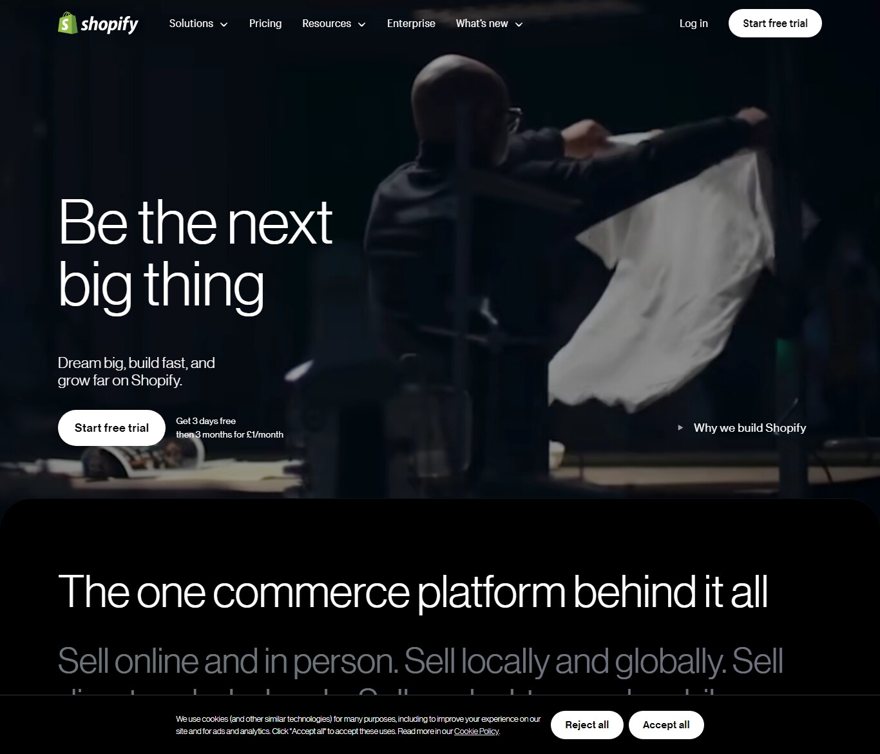880x754 pixels.
Task: Expand the What's new dropdown chevron
Action: pos(519,24)
